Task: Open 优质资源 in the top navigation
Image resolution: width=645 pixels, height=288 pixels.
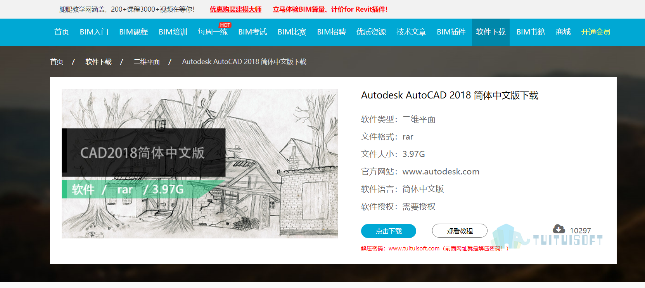Action: coord(371,32)
